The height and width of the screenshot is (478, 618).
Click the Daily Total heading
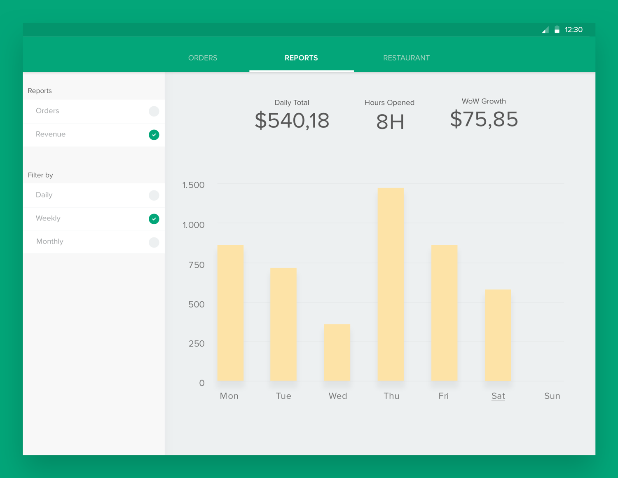(292, 103)
